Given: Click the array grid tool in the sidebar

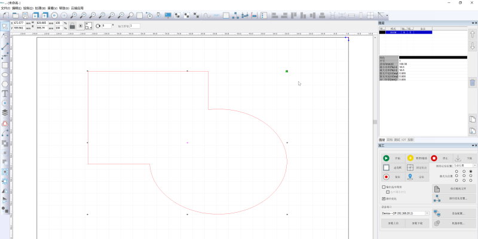Looking at the screenshot, I should (5, 171).
